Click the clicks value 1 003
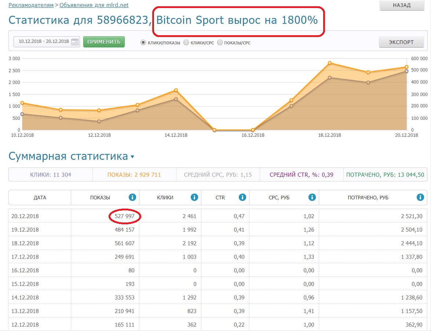431x331 pixels. (x=190, y=257)
